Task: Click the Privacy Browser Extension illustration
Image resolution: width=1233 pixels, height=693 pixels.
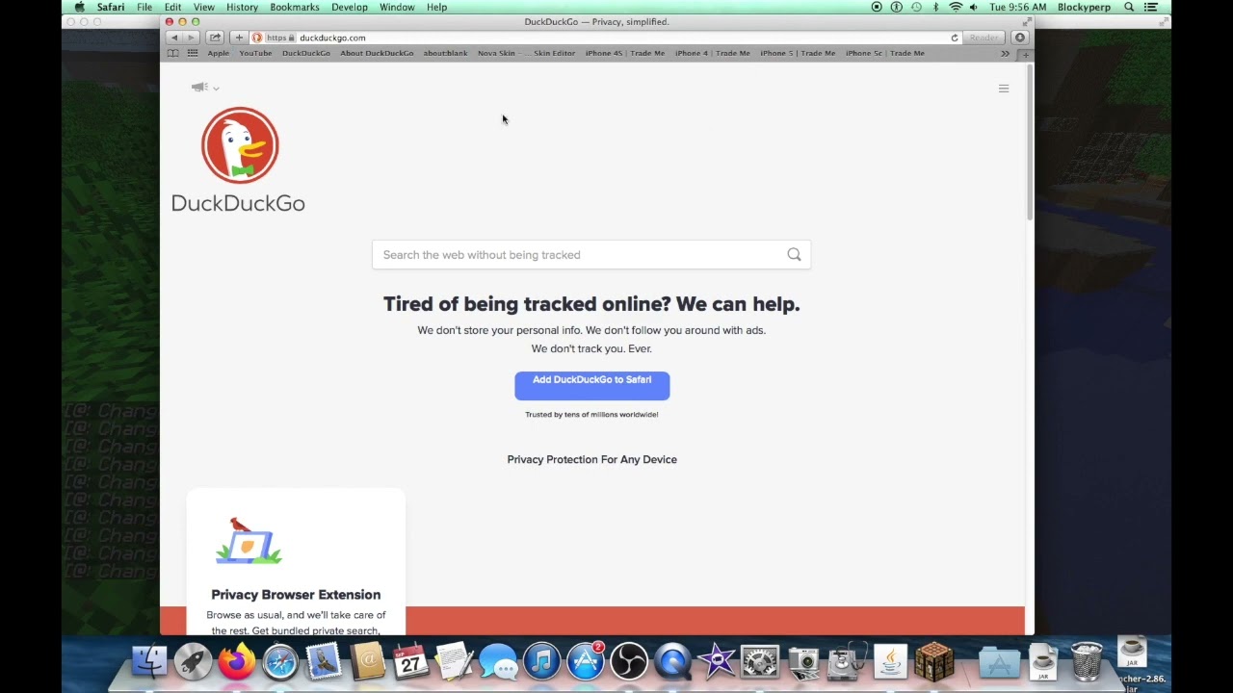Action: 249,541
